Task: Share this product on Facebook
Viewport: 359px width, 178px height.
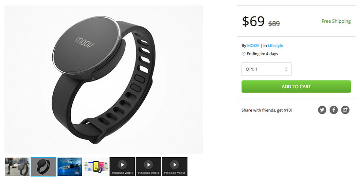Action: (x=334, y=110)
